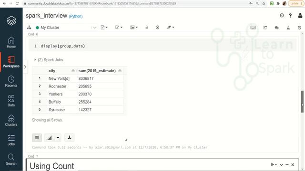The width and height of the screenshot is (305, 171).
Task: Click the Using Count heading cell
Action: click(52, 166)
